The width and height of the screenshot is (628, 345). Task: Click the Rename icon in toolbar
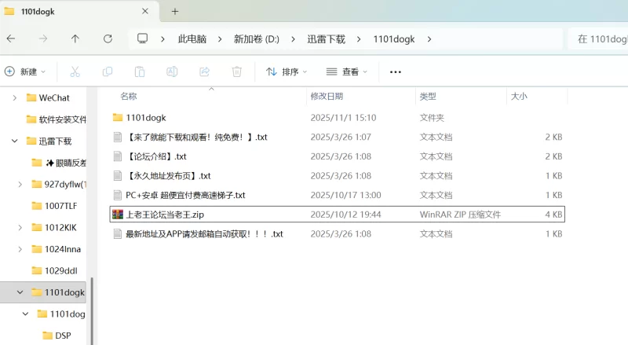(x=172, y=72)
